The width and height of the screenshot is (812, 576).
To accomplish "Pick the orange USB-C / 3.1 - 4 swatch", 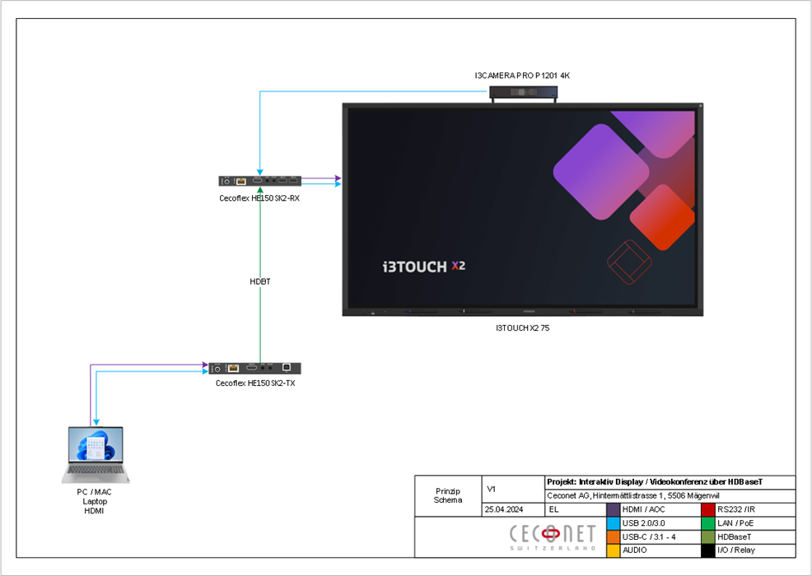I will point(614,537).
